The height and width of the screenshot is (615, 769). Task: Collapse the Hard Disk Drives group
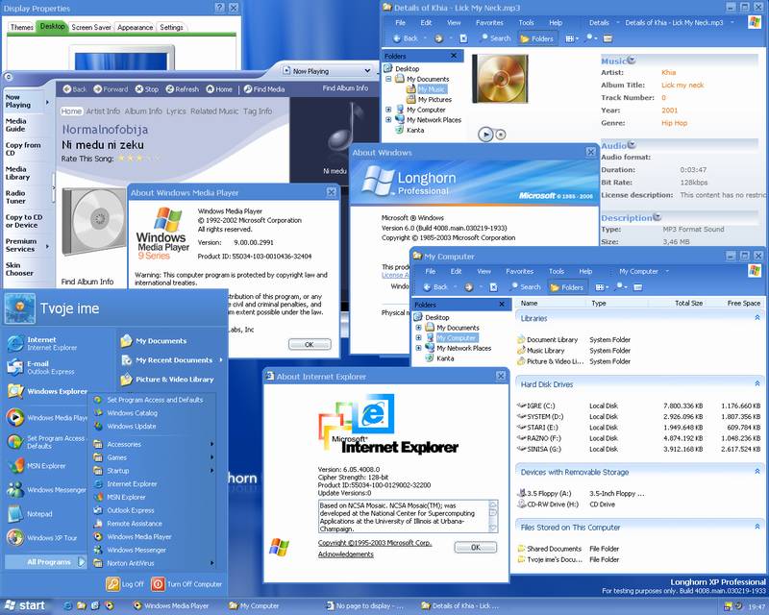pyautogui.click(x=755, y=384)
